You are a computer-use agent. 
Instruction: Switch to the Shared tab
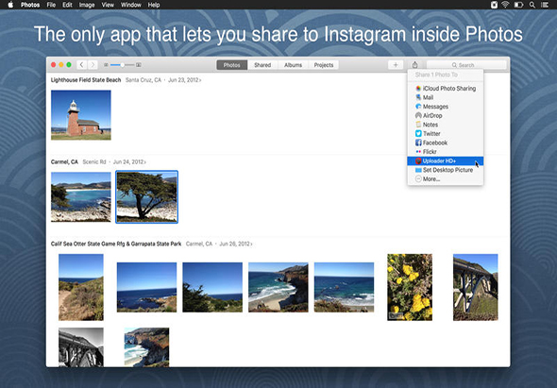pyautogui.click(x=262, y=65)
